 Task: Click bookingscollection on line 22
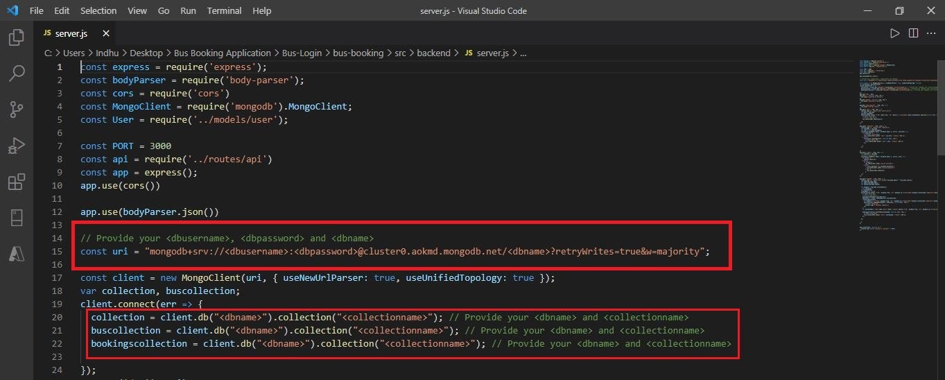coord(139,343)
